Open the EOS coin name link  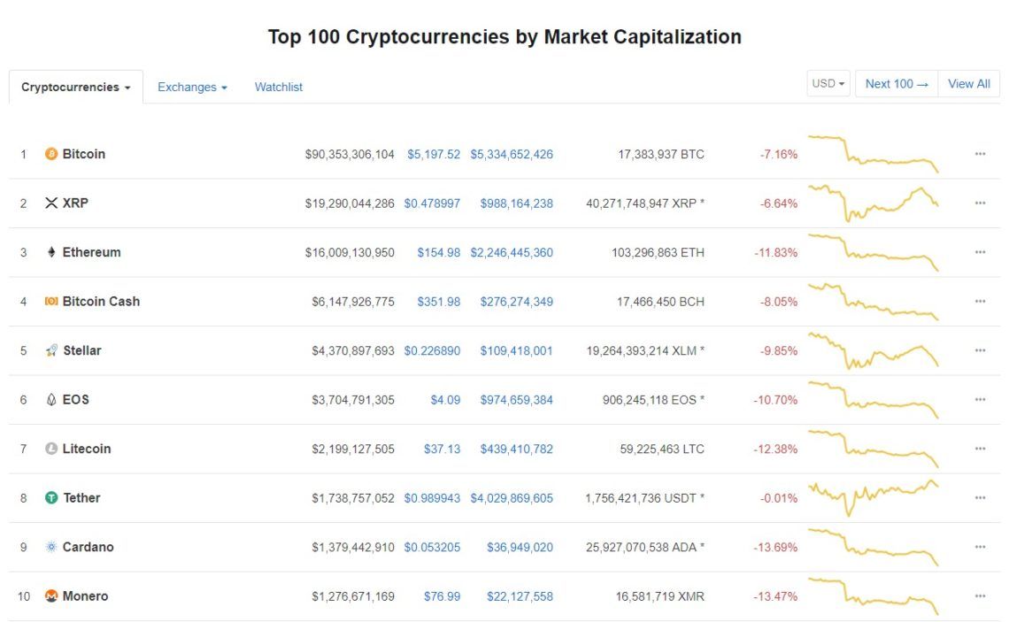click(75, 400)
